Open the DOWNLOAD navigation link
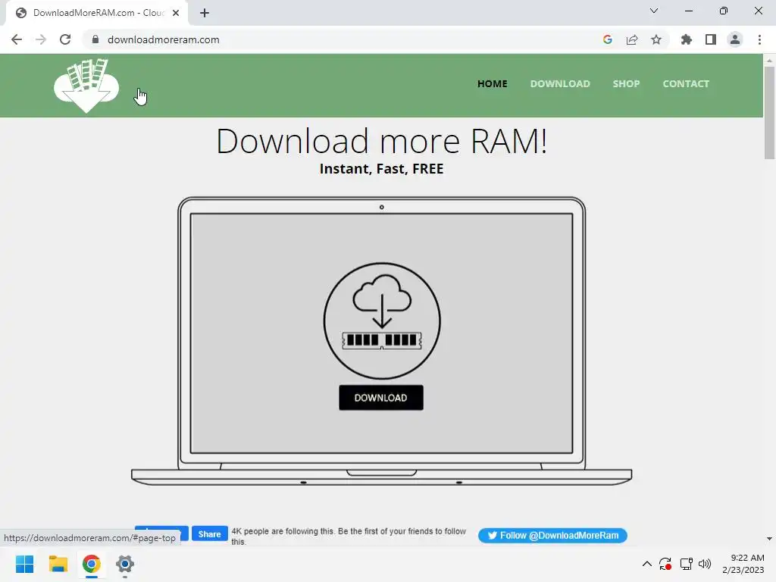This screenshot has height=582, width=776. tap(560, 83)
